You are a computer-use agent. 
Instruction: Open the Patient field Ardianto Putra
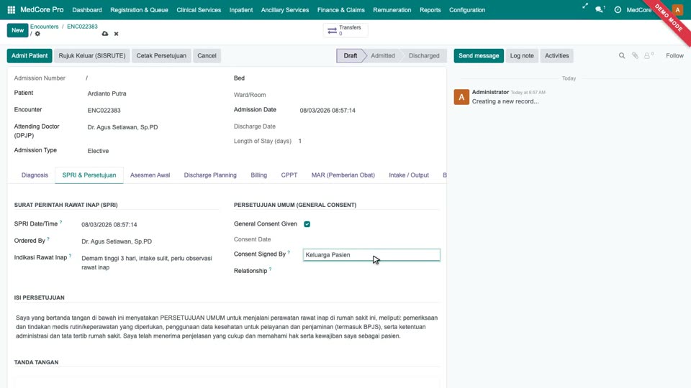(x=152, y=93)
